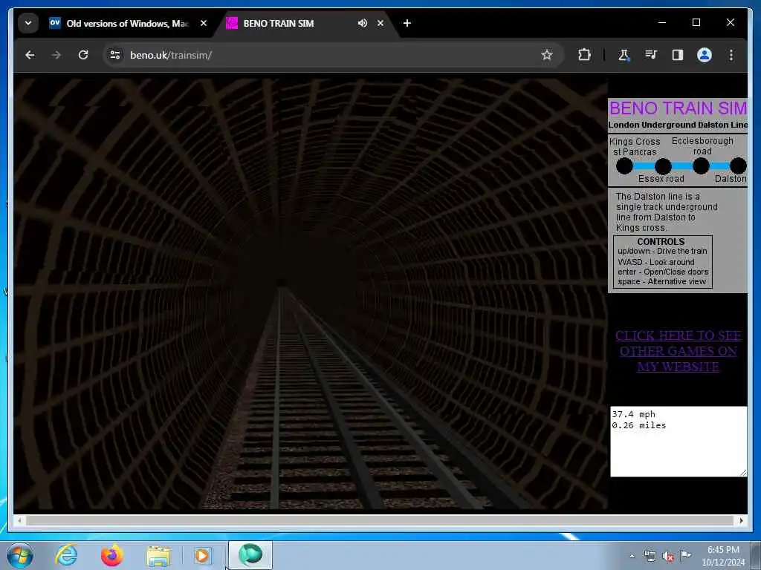
Task: Click the Dalston station dot
Action: (x=738, y=166)
